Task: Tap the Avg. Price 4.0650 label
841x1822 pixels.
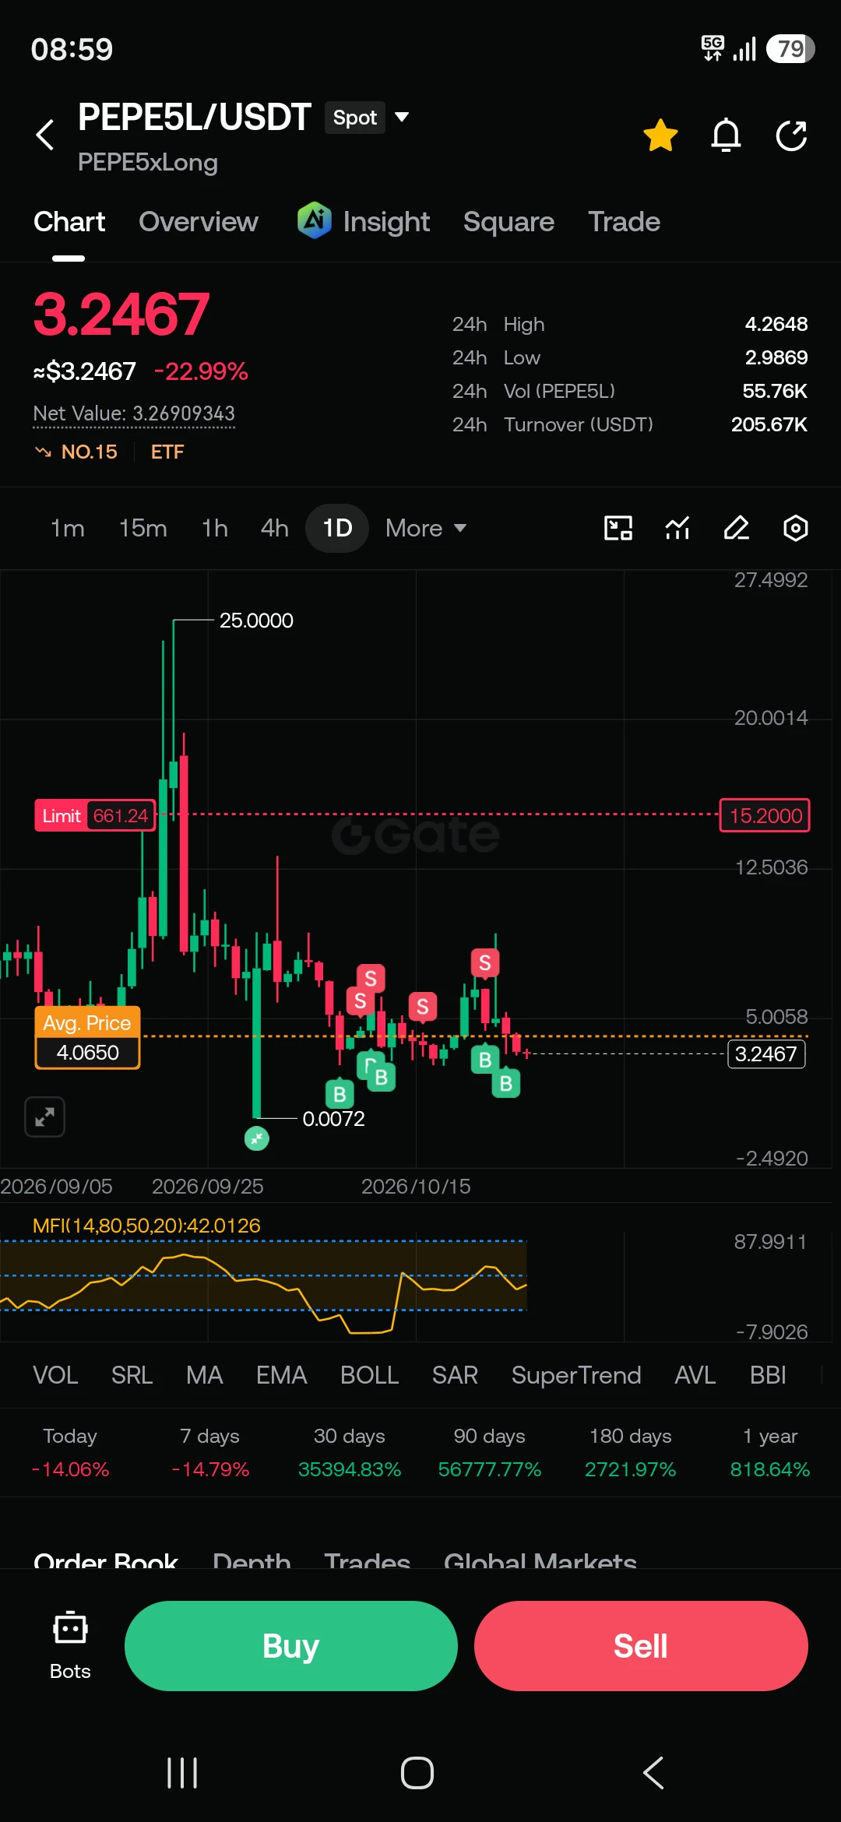Action: (x=87, y=1037)
